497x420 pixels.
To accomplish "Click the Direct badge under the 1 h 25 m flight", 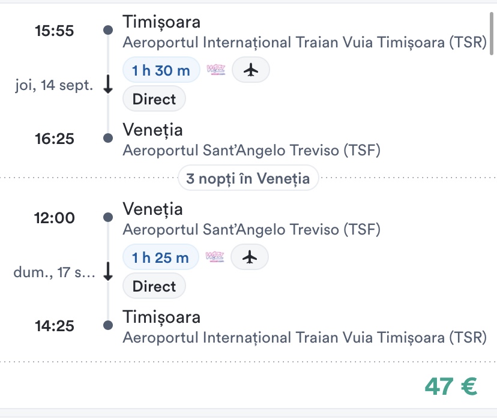I will 154,286.
